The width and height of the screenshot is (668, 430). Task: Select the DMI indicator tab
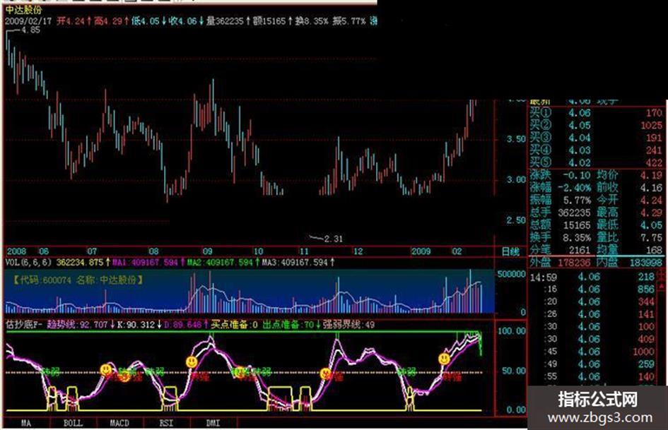[x=213, y=423]
